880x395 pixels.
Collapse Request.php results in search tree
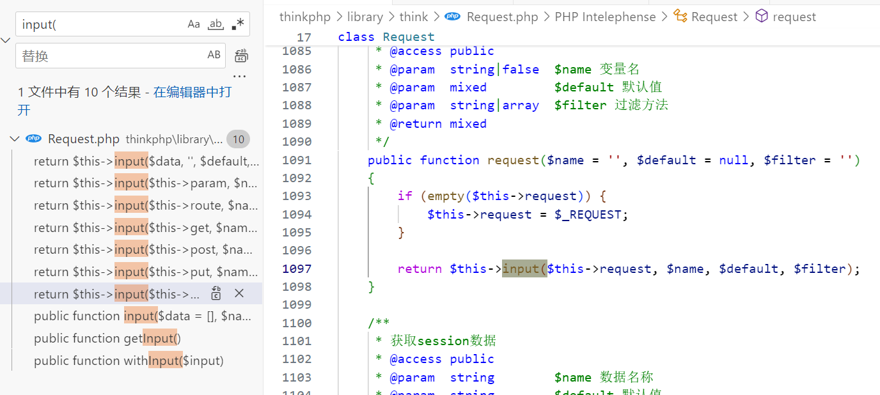coord(15,139)
